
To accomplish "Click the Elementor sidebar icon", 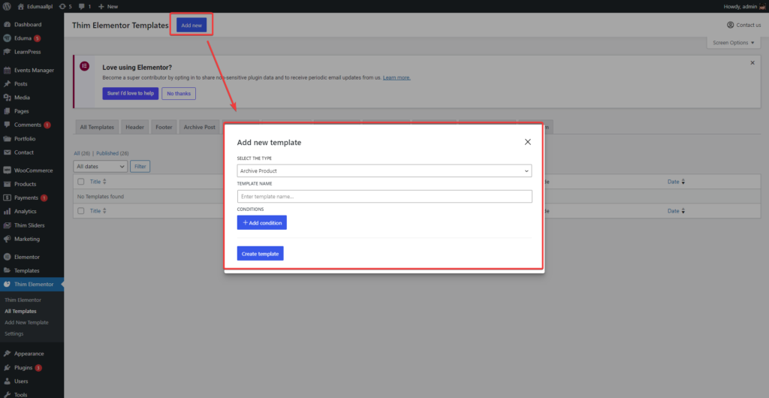I will pyautogui.click(x=7, y=257).
